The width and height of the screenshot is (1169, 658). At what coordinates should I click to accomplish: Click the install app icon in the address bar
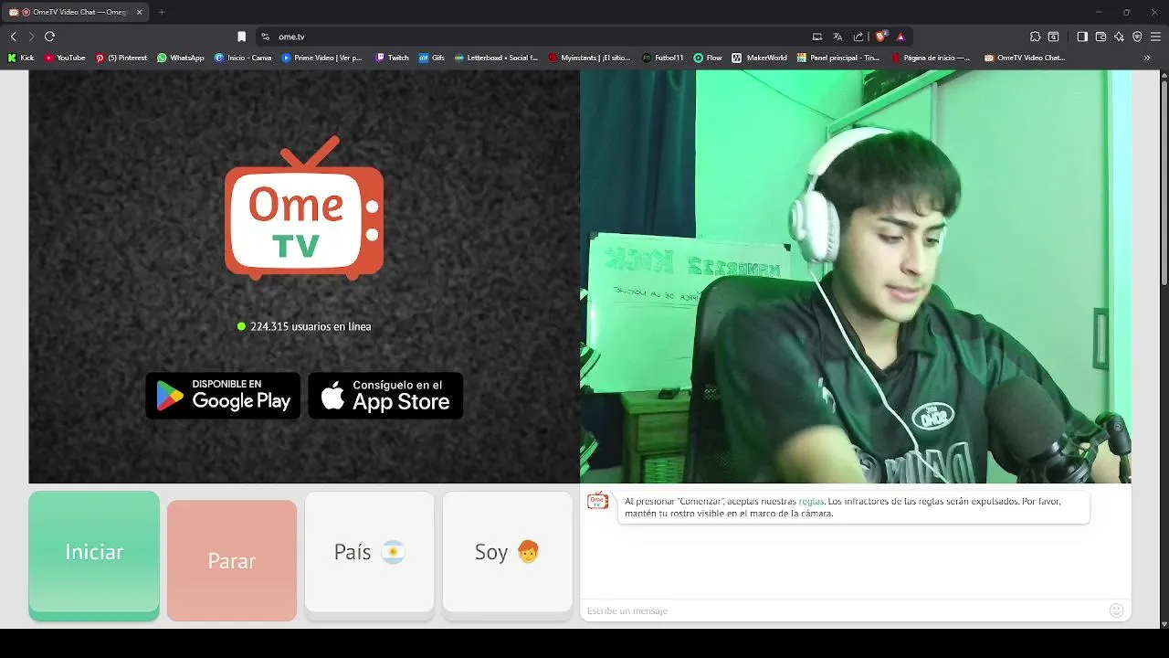(817, 37)
